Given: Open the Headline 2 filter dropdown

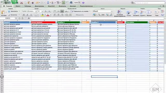Looking at the screenshot, I should 116,22.
